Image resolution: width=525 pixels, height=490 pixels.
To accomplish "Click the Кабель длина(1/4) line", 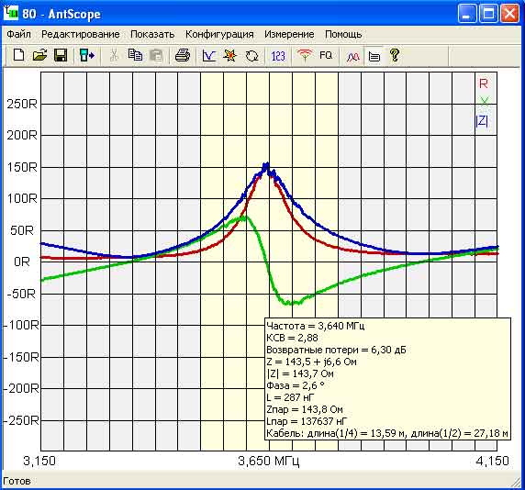I will pos(387,433).
